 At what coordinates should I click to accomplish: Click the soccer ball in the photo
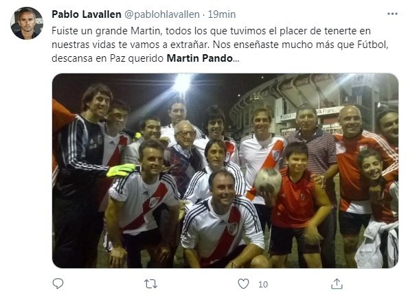268,180
